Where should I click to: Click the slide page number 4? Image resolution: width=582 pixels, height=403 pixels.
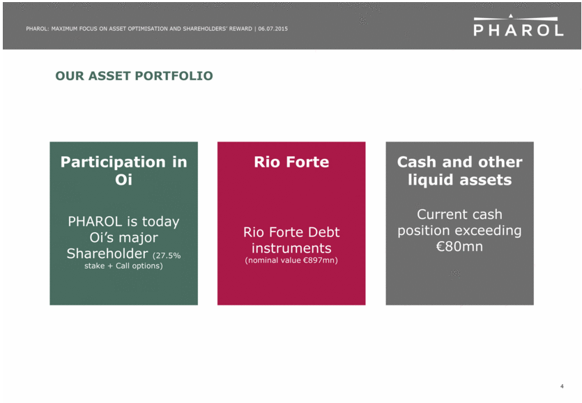[x=562, y=387]
